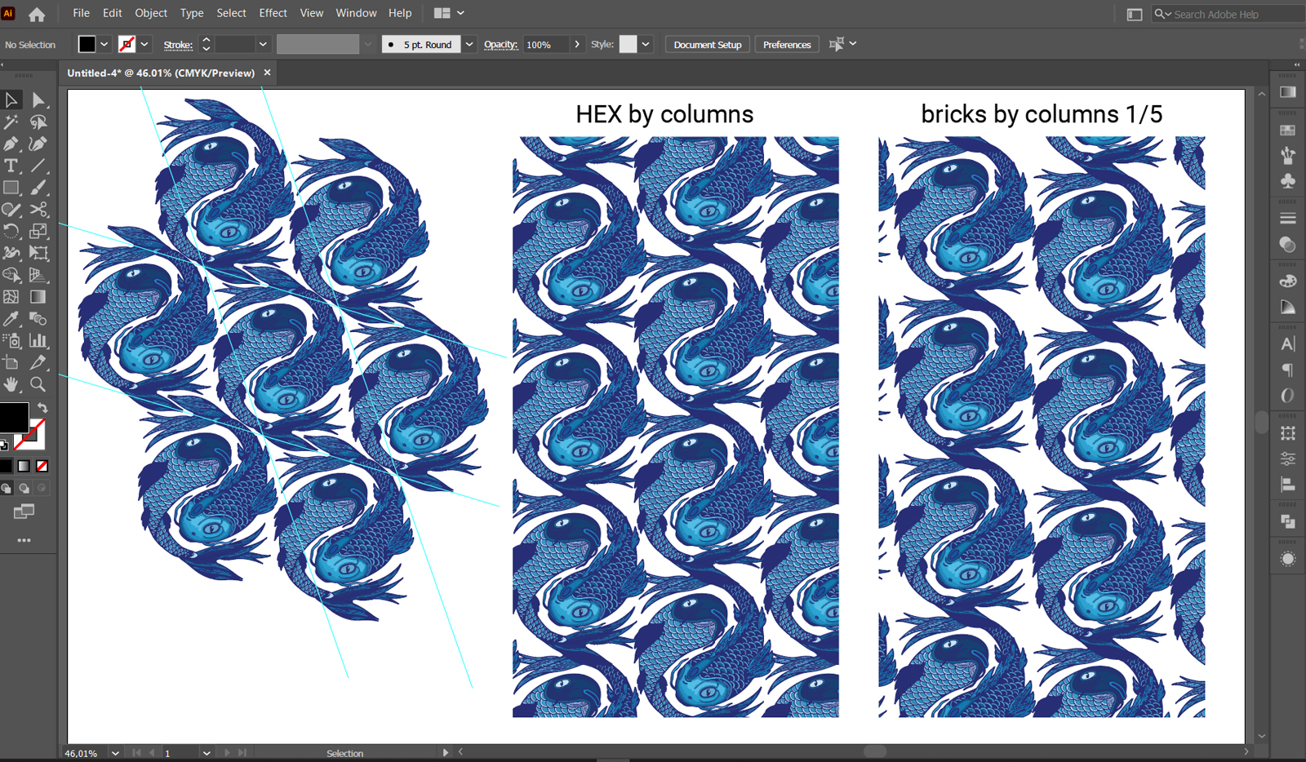Select the Hand tool
Image resolution: width=1306 pixels, height=762 pixels.
point(11,385)
